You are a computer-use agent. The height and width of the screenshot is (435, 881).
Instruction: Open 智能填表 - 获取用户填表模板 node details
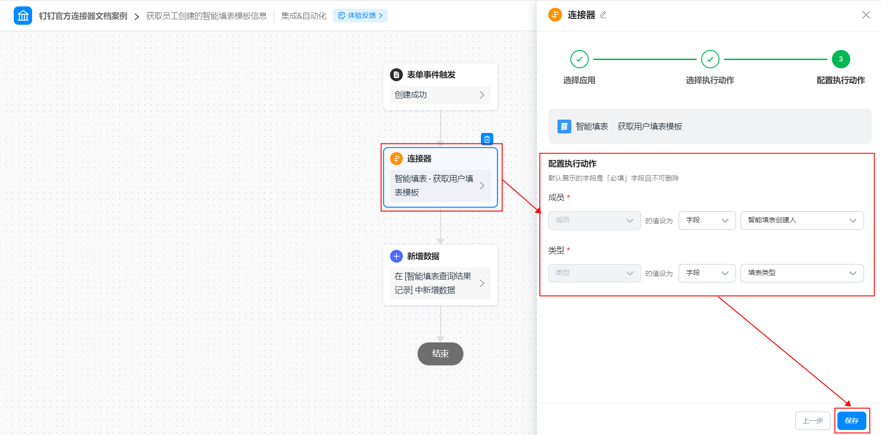(x=440, y=186)
